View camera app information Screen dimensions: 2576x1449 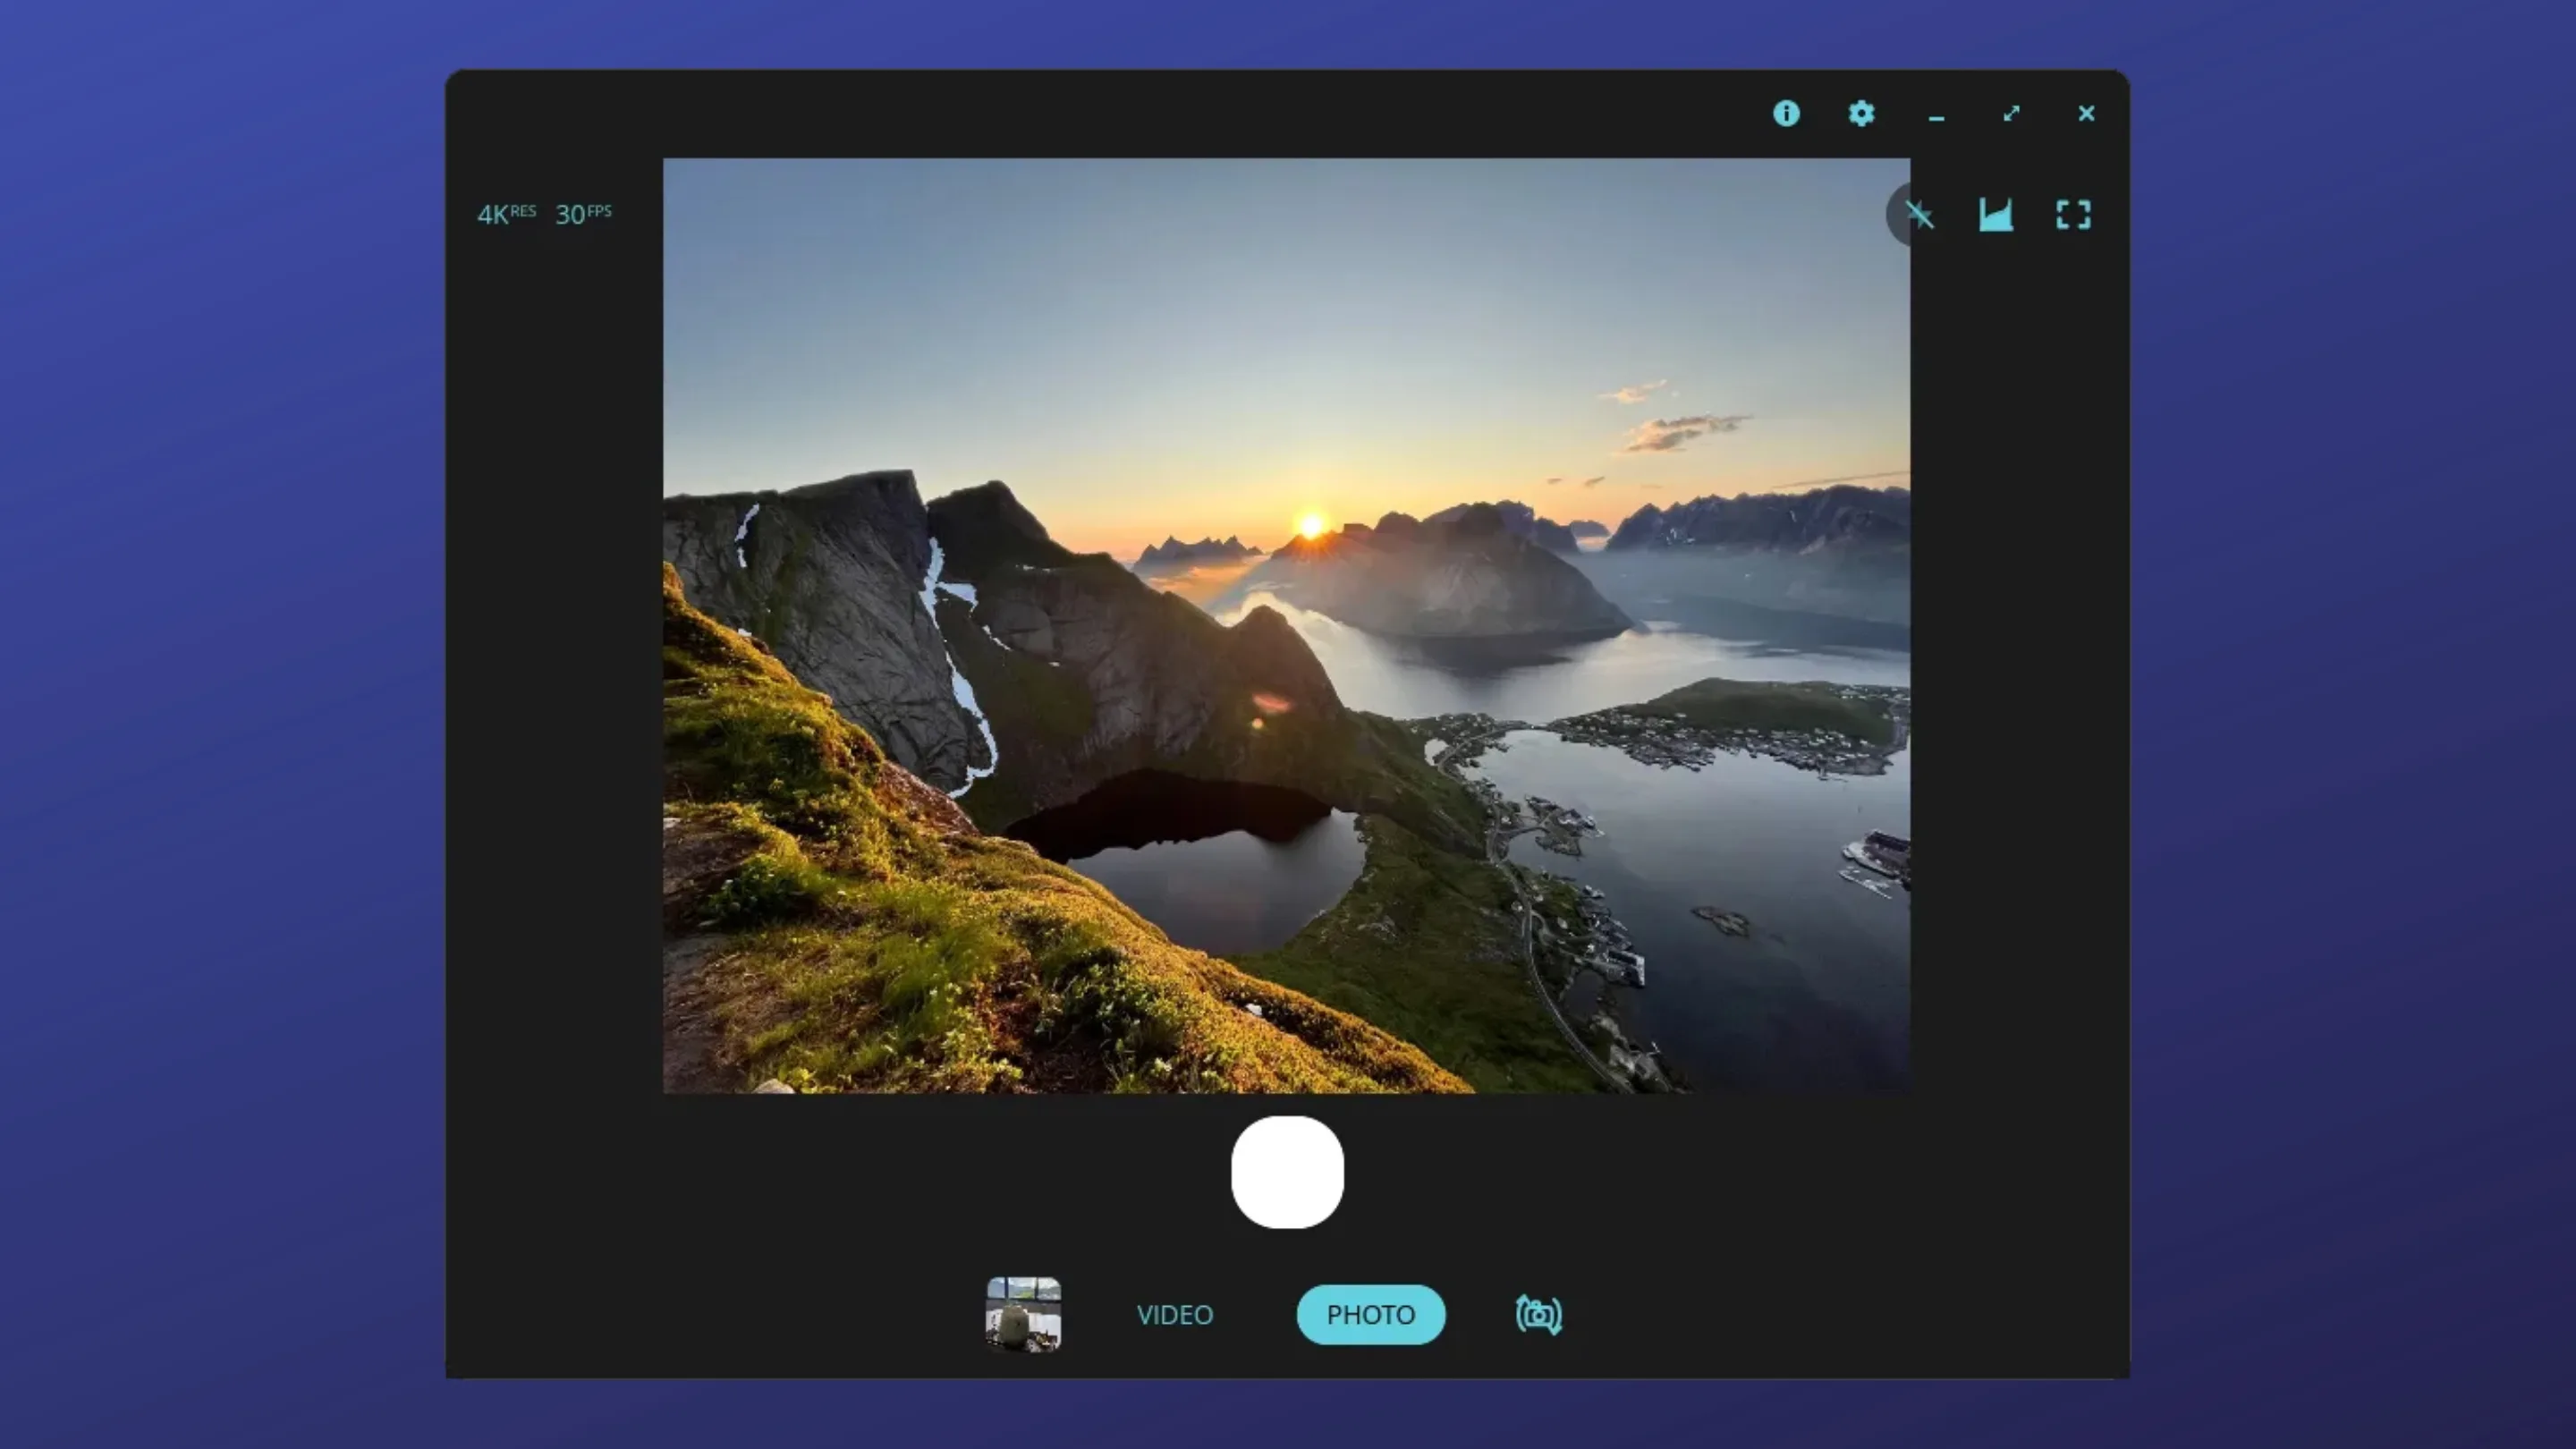1787,114
